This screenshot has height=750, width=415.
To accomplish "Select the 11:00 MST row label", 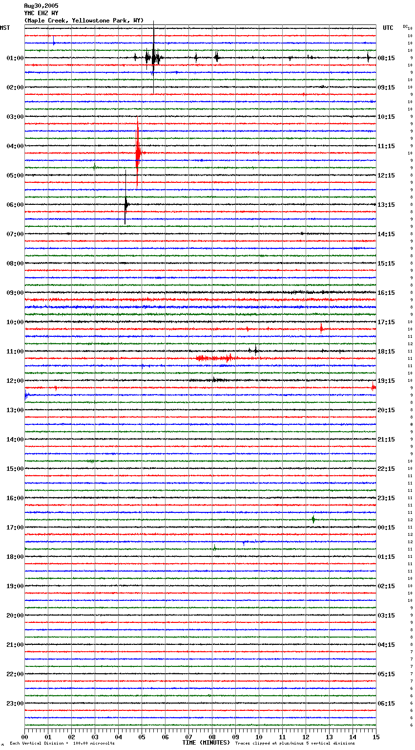I will (x=15, y=352).
